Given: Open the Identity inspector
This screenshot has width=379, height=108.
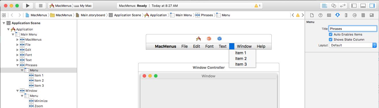Looking at the screenshot, I should coord(329,15).
